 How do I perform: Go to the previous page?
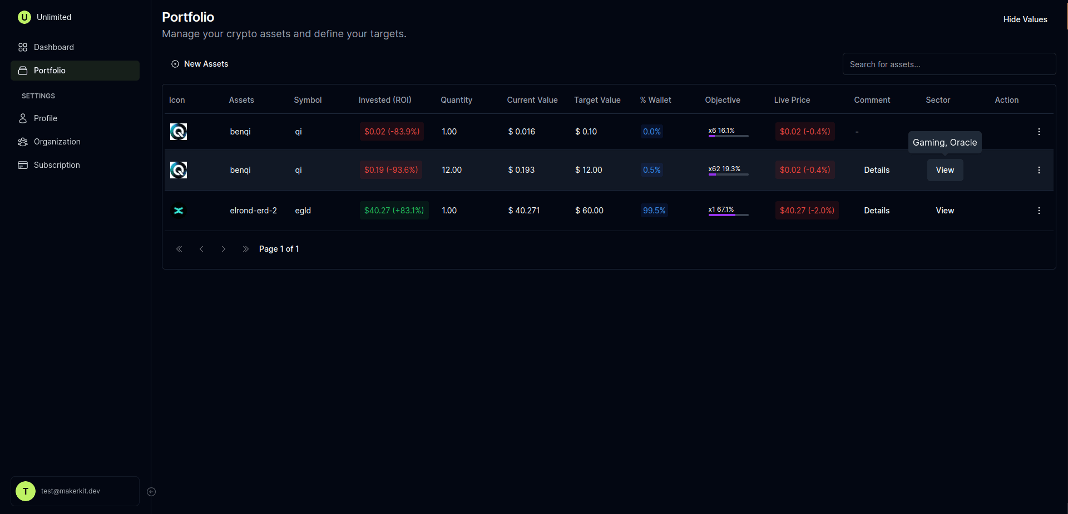click(201, 249)
